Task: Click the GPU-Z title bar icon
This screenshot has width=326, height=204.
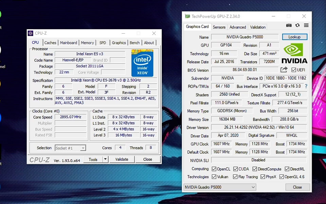Action: pos(187,16)
